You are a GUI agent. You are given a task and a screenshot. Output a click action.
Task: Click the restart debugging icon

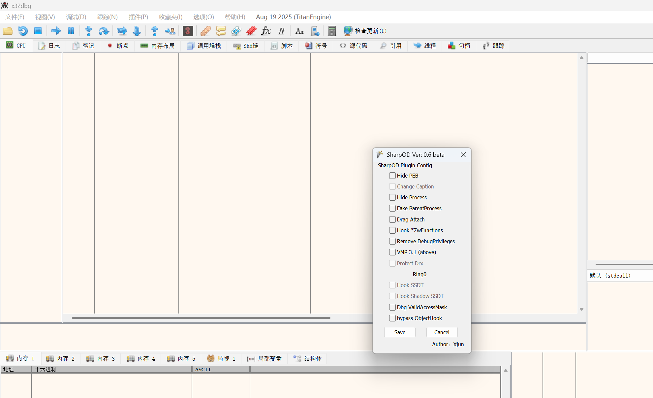(x=23, y=31)
